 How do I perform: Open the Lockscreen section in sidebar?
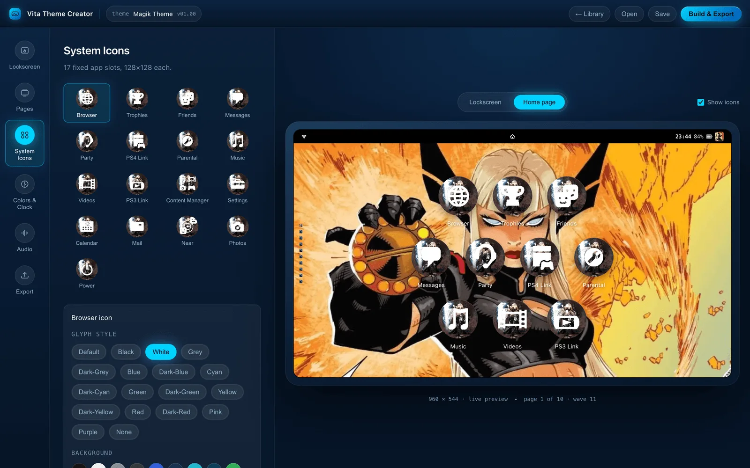pos(24,56)
